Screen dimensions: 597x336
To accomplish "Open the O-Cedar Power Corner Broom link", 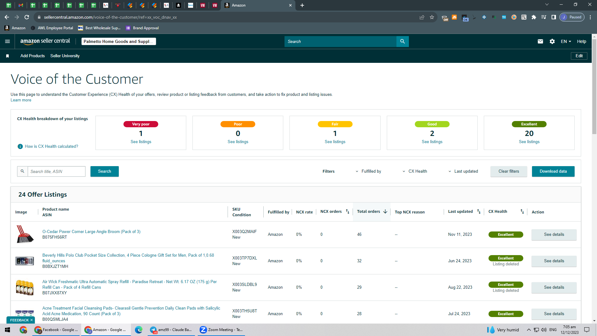I will tap(91, 232).
